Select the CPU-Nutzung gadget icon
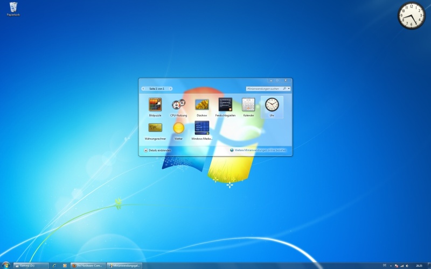This screenshot has width=431, height=269. [178, 104]
